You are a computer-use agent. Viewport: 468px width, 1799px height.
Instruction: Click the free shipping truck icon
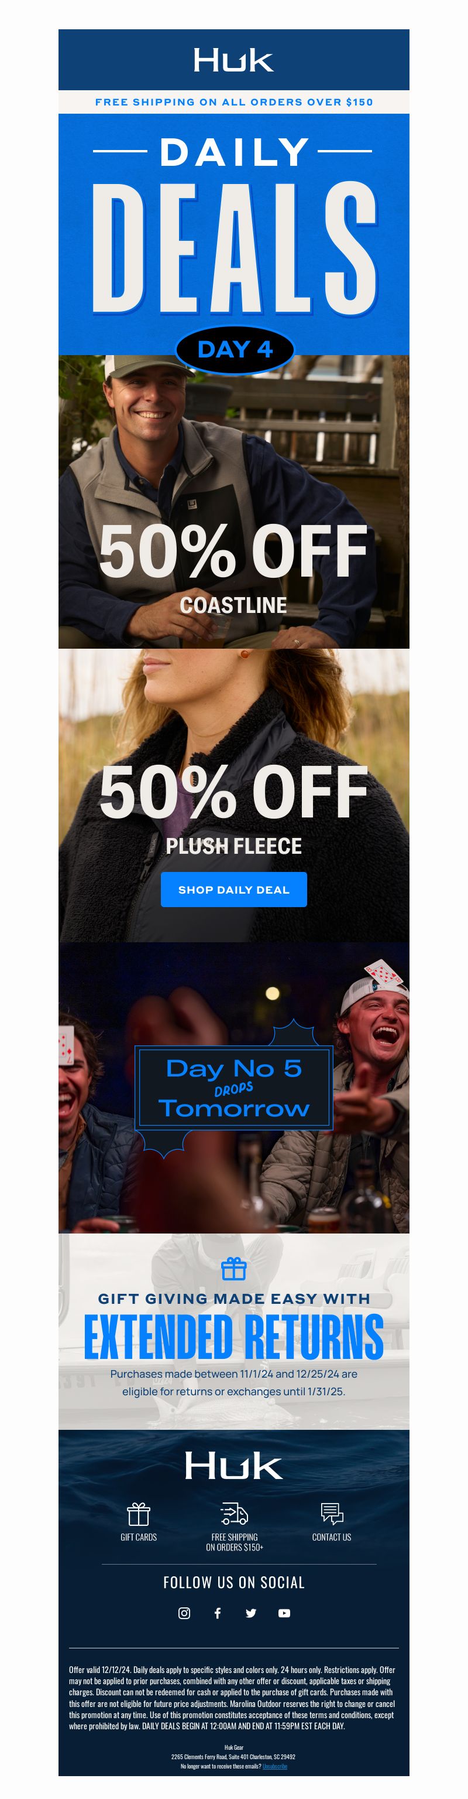[x=235, y=1514]
